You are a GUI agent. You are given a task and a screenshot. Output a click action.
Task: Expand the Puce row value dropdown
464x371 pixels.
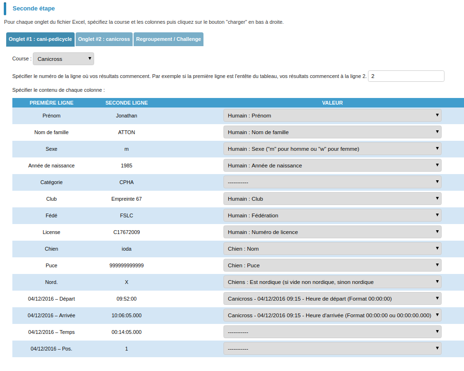(332, 265)
